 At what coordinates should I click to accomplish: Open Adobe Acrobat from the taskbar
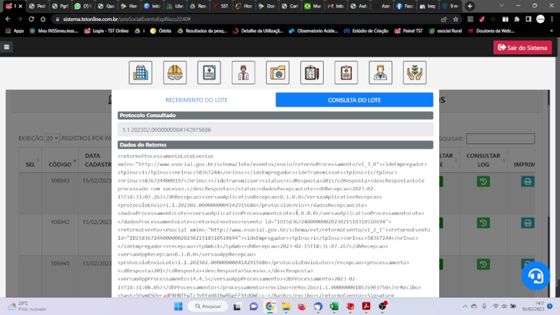pyautogui.click(x=366, y=306)
